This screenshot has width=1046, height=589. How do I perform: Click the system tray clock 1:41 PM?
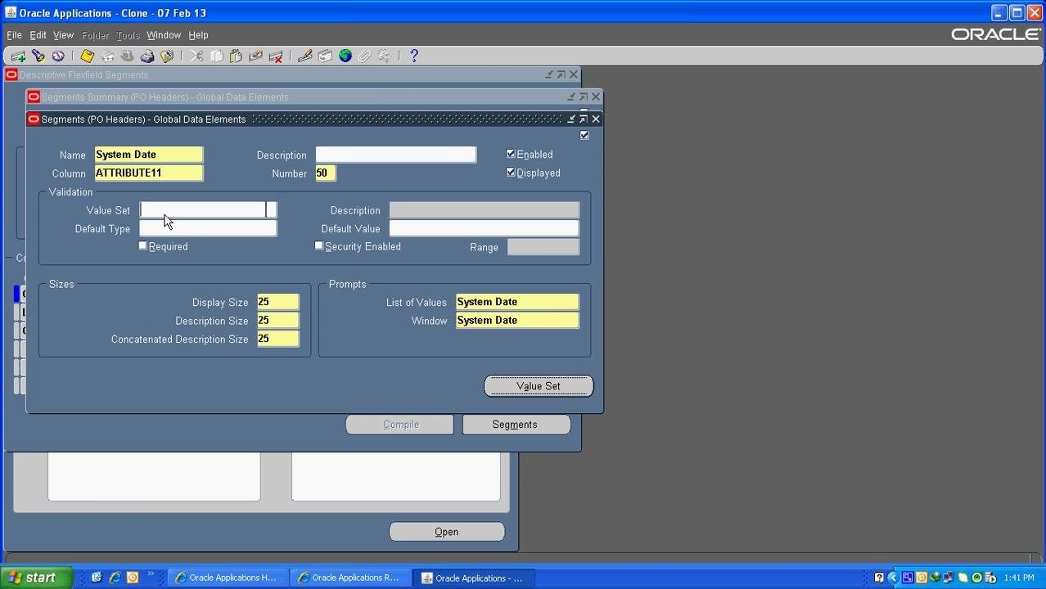1019,578
